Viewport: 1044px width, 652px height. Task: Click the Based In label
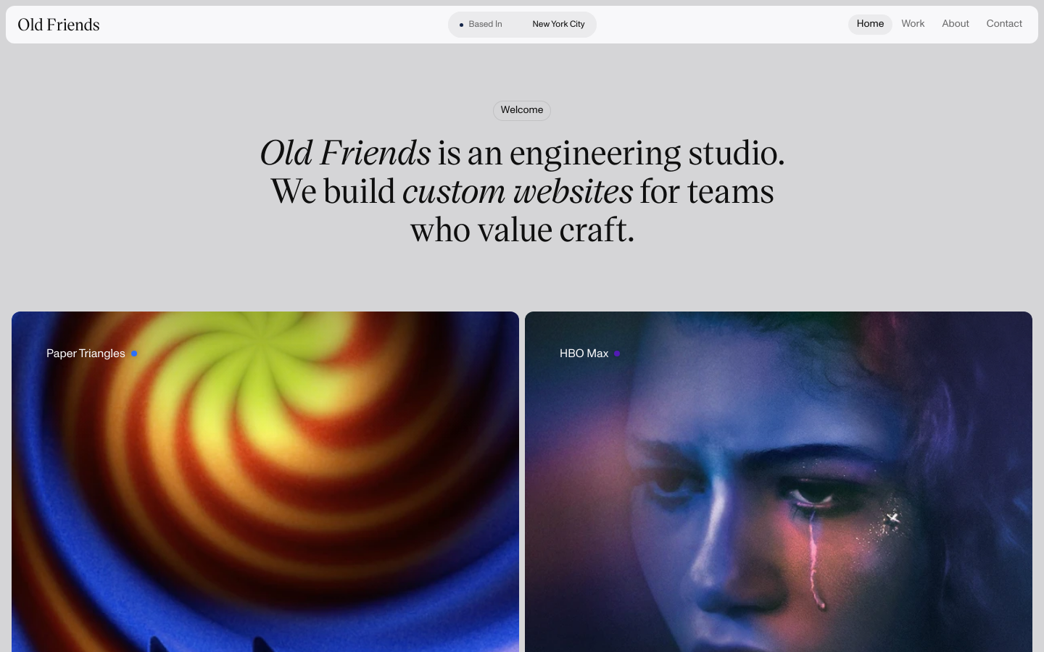(x=485, y=25)
